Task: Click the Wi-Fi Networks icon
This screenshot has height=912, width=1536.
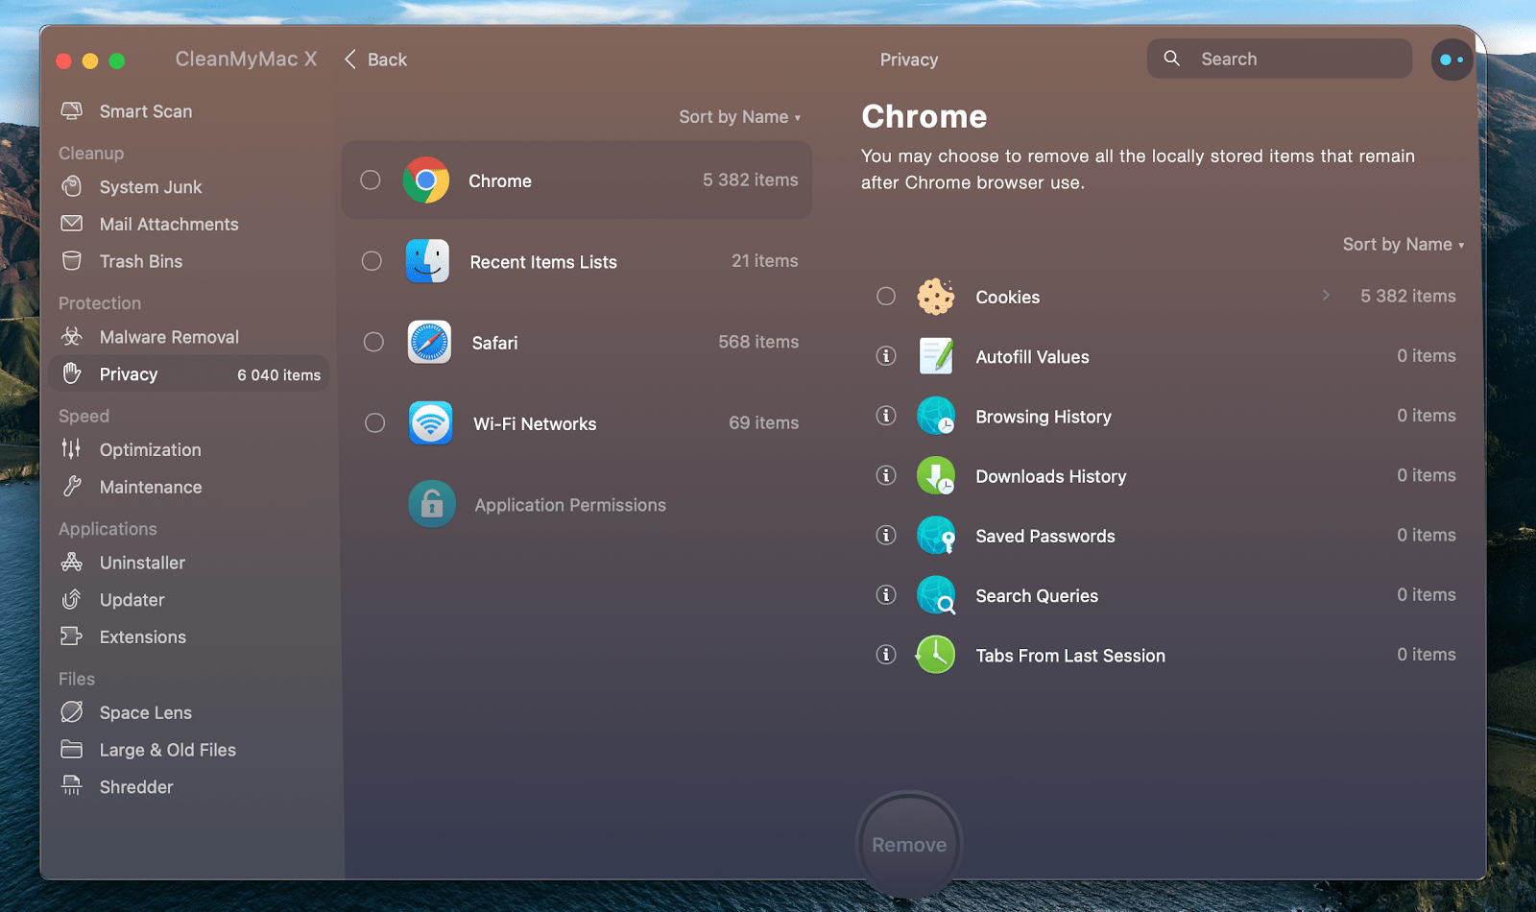Action: [431, 423]
